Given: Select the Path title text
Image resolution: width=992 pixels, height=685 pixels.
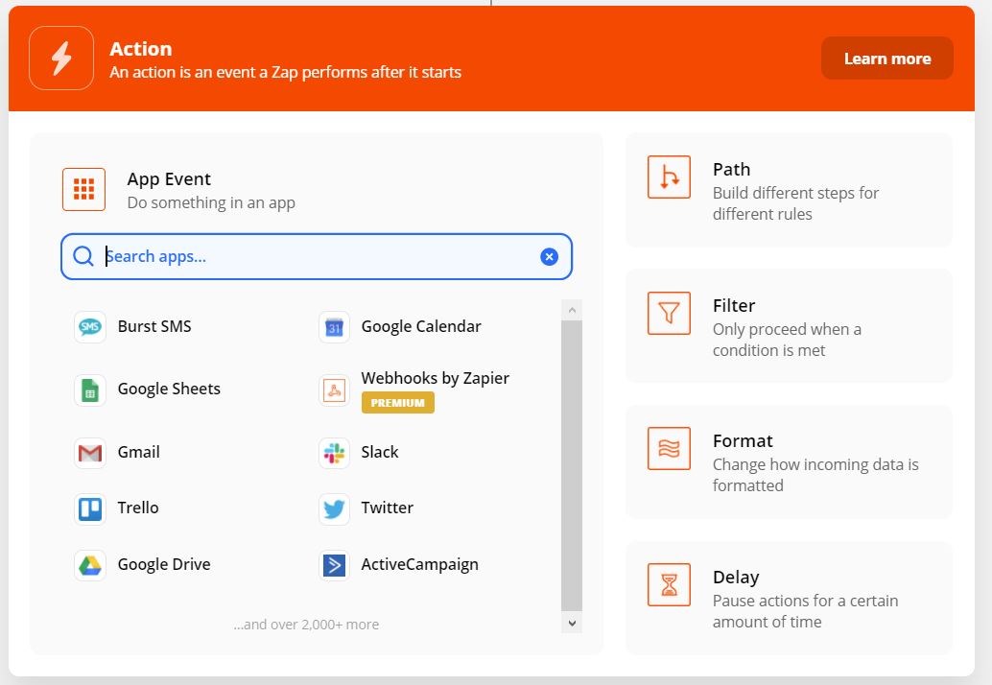Looking at the screenshot, I should pos(731,170).
